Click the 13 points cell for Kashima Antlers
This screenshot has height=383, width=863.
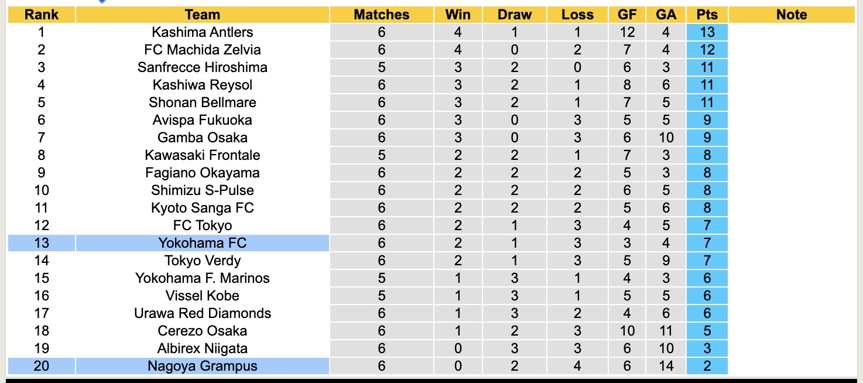707,32
